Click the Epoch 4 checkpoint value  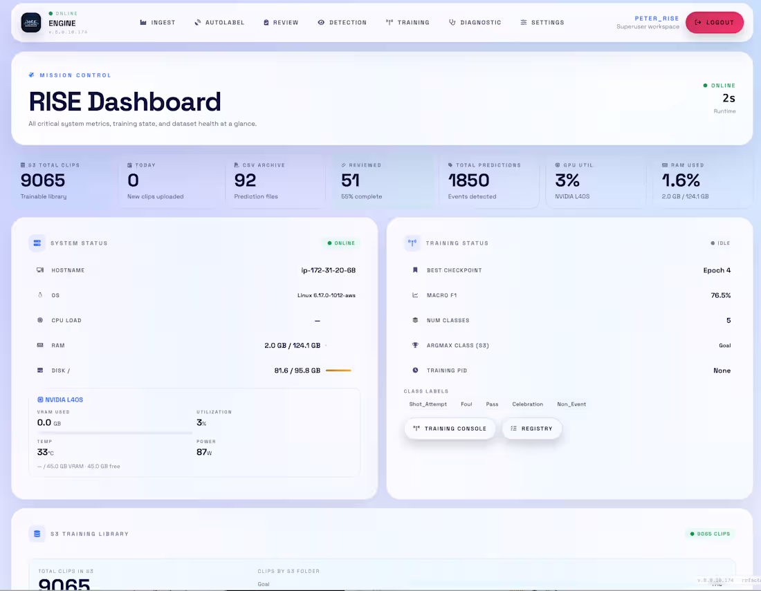(717, 270)
